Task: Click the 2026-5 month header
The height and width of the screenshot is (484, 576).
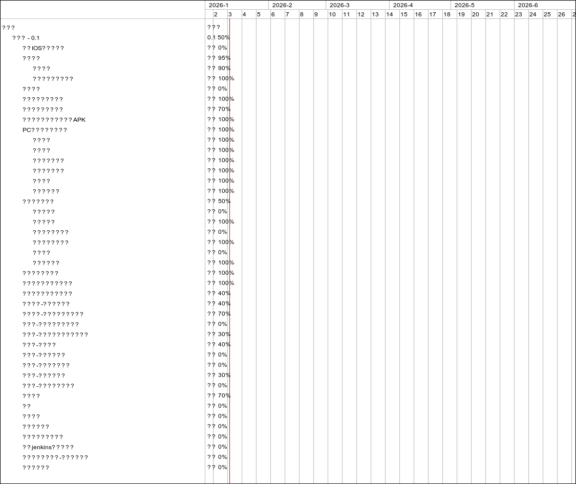Action: click(x=464, y=5)
